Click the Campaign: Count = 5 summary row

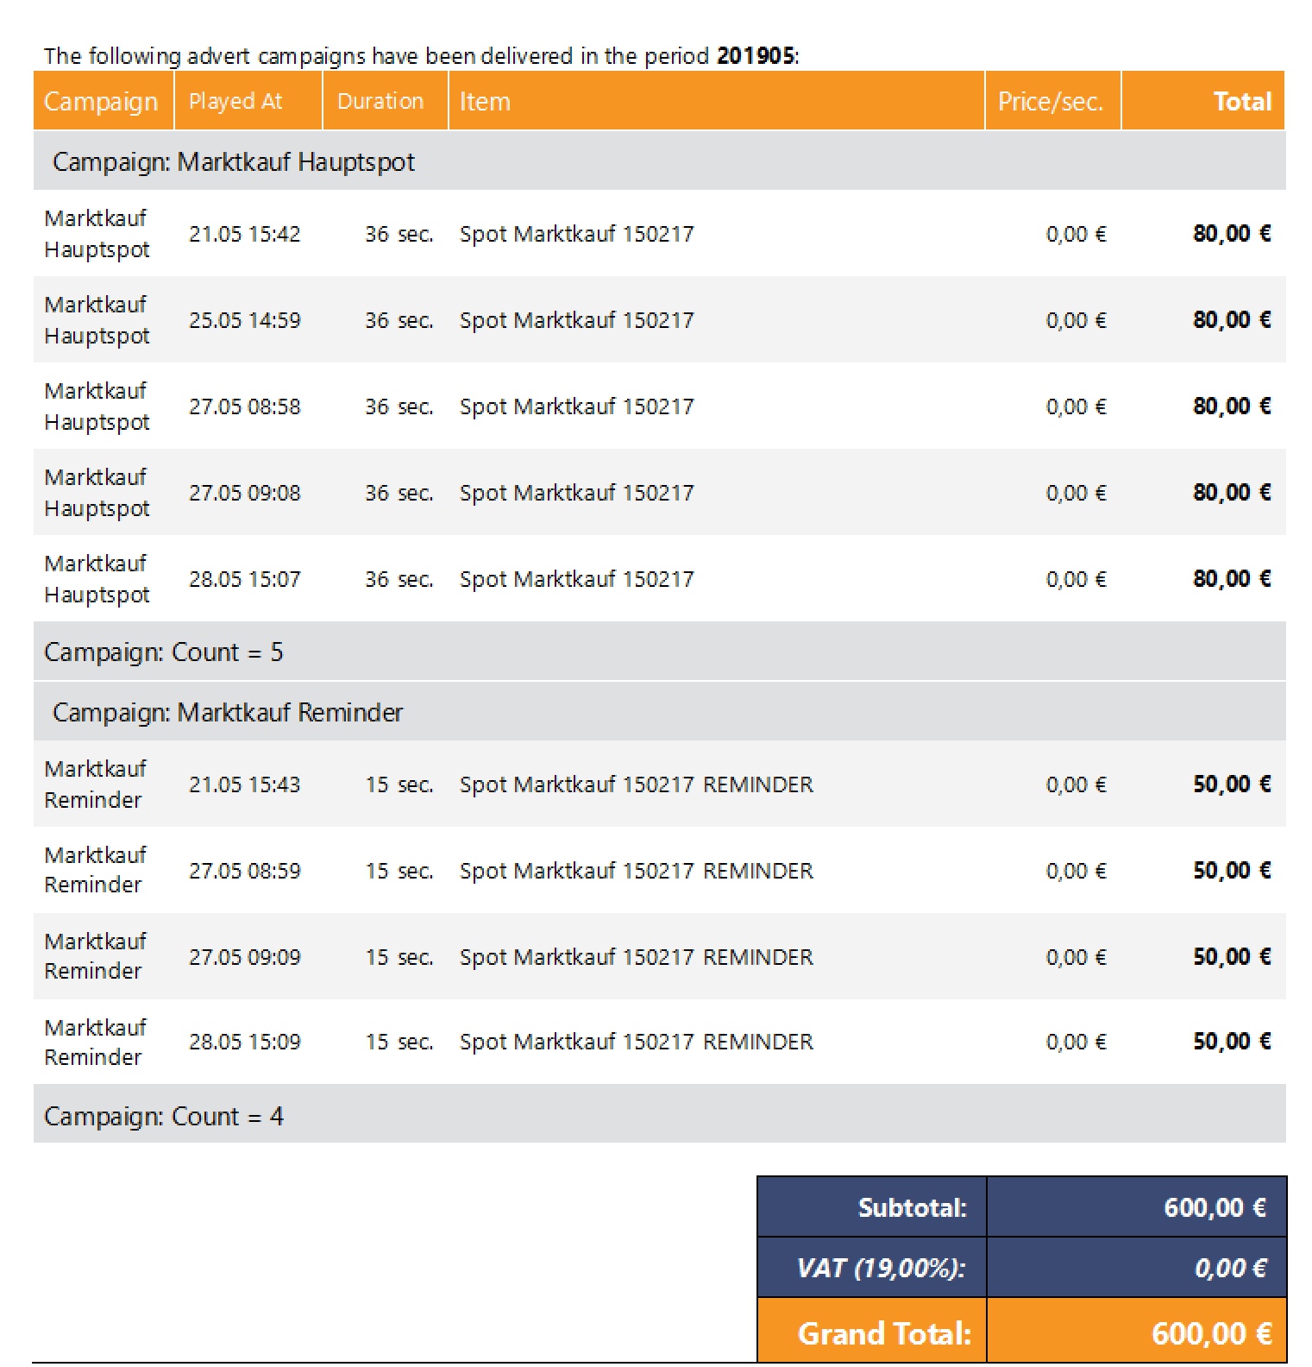pos(660,652)
